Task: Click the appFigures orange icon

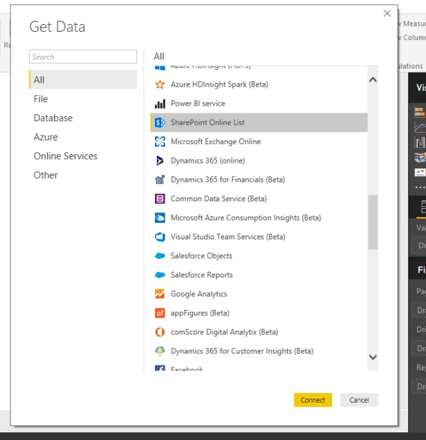Action: click(x=160, y=313)
